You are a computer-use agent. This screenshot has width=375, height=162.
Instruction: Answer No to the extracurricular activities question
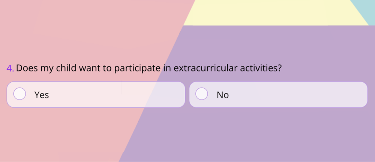[202, 94]
